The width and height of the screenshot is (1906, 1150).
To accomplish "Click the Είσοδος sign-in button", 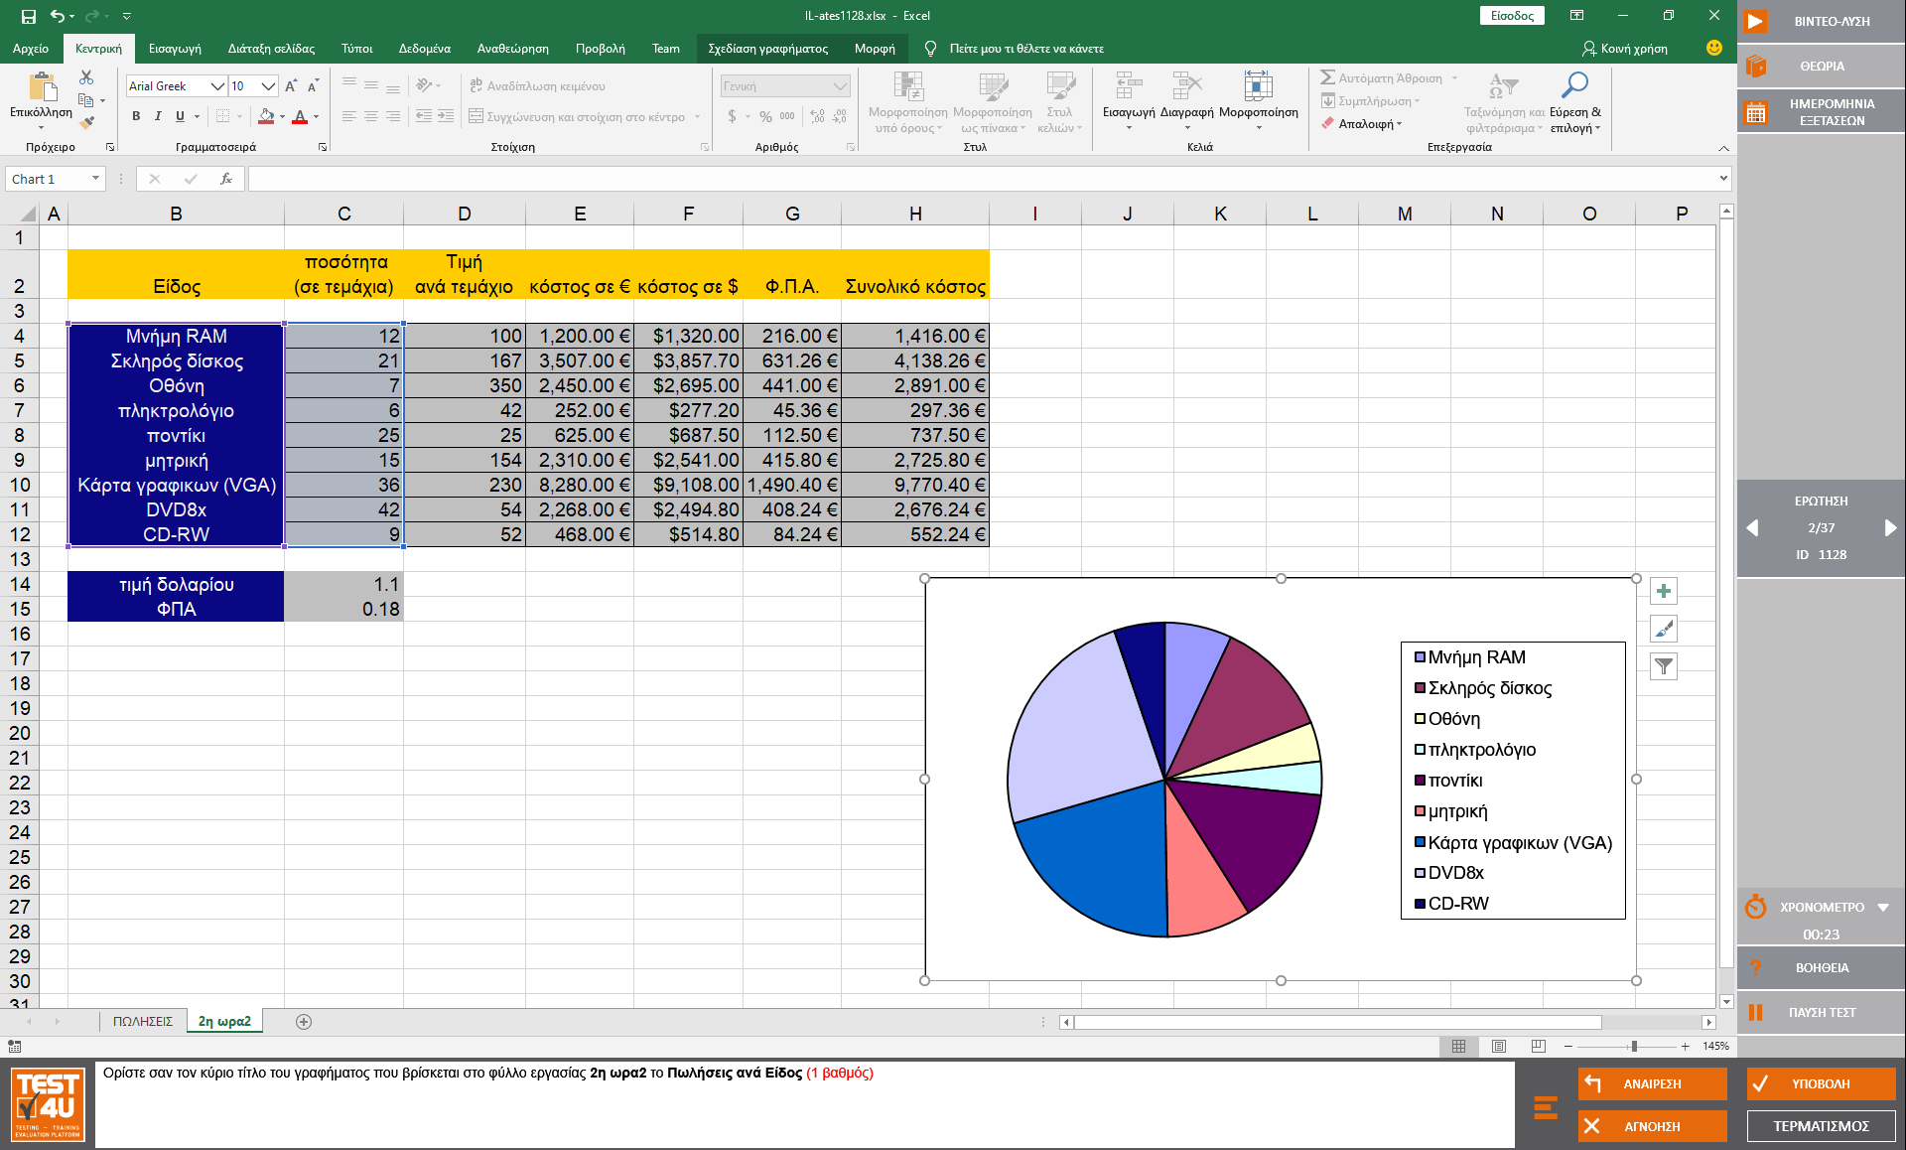I will pos(1512,16).
